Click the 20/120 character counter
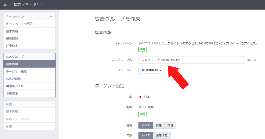This screenshot has height=139, width=265. pyautogui.click(x=251, y=60)
